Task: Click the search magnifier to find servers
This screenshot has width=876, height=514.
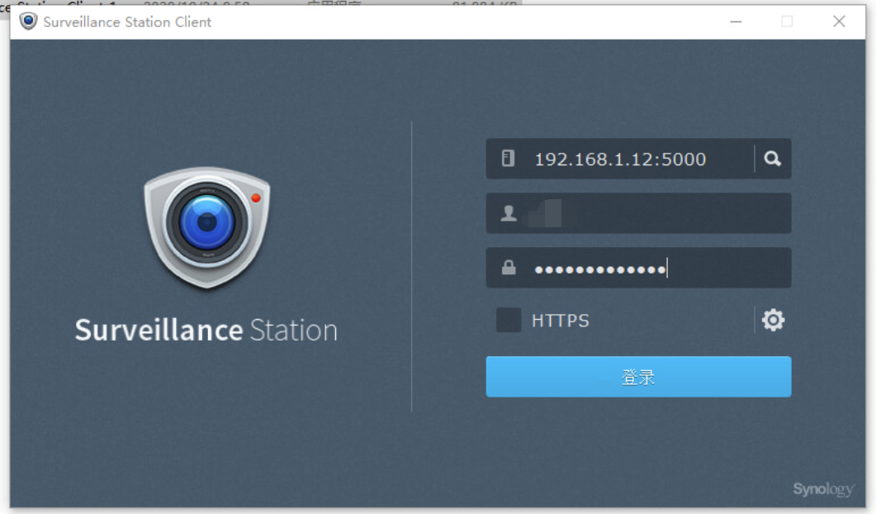Action: 773,159
